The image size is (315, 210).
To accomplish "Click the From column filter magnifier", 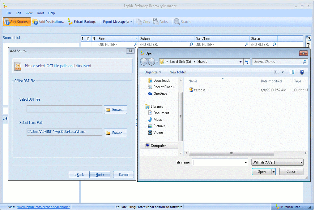I will (x=136, y=44).
